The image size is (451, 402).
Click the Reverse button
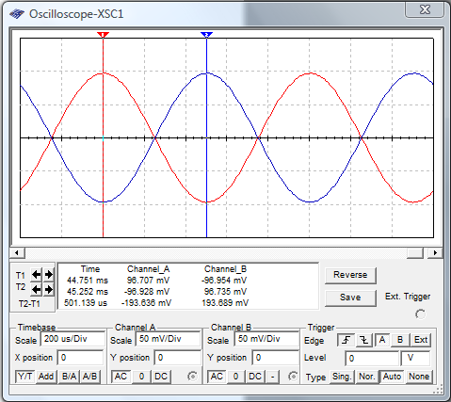point(350,275)
